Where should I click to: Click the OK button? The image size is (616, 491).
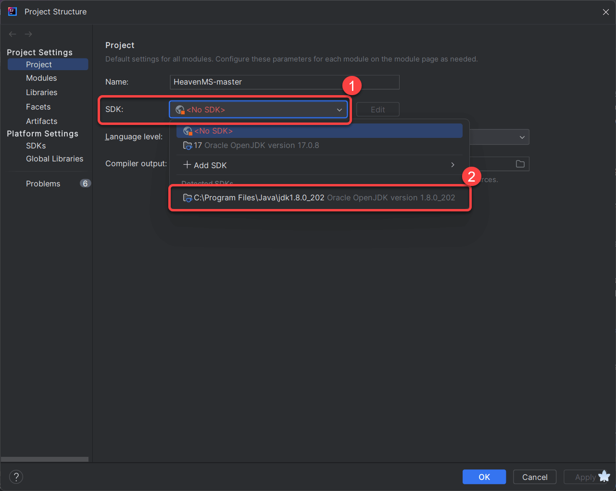(x=484, y=477)
